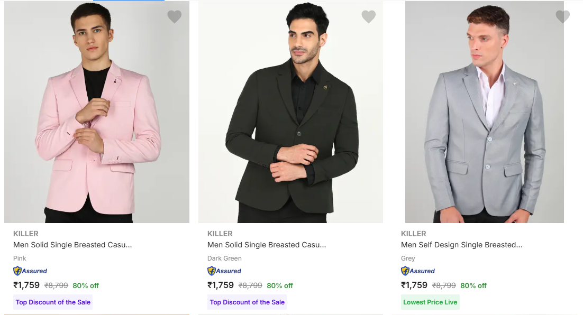Toggle wishlist heart on the grey blazer
The width and height of the screenshot is (583, 315).
coord(562,17)
